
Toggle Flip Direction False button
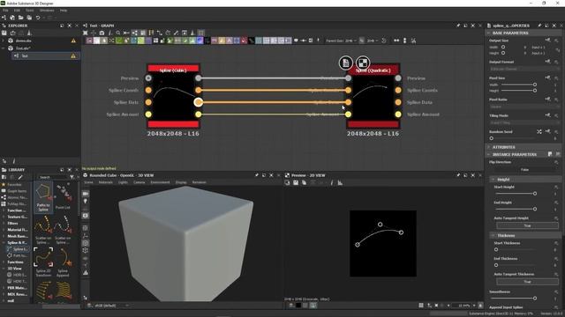[524, 169]
